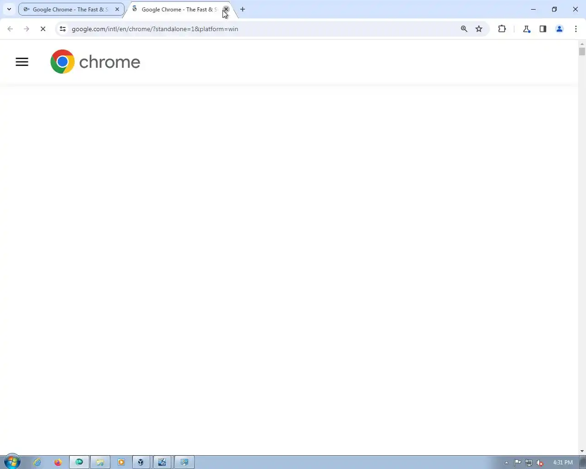
Task: Open Chrome three-dot menu
Action: point(576,29)
